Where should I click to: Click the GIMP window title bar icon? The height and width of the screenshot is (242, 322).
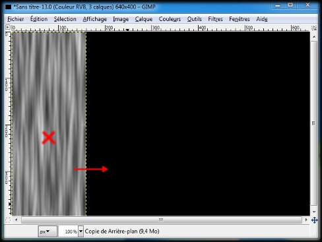(x=8, y=7)
